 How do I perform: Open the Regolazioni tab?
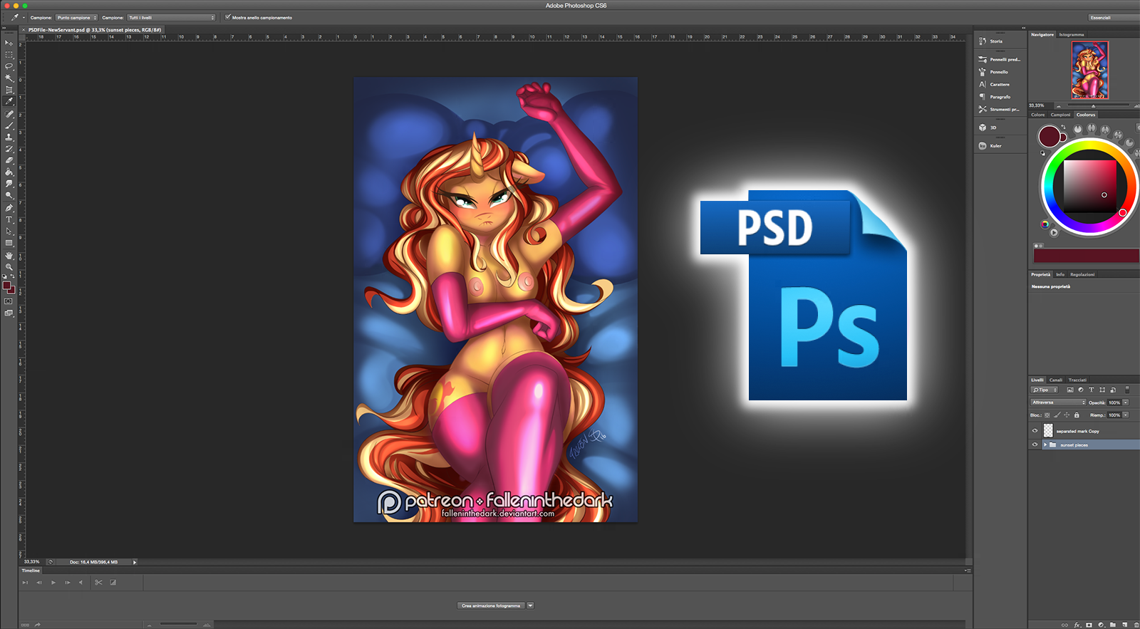click(1082, 274)
